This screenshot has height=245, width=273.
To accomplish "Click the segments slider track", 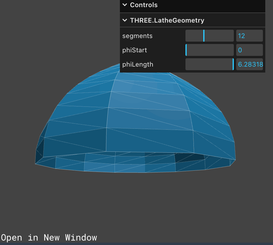I will tap(209, 36).
